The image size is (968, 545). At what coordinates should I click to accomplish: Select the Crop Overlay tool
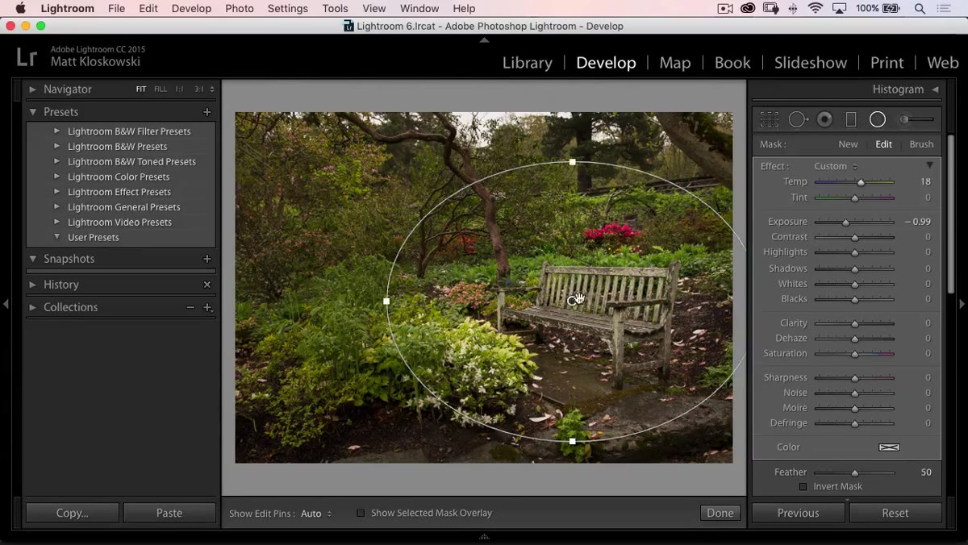pos(770,119)
